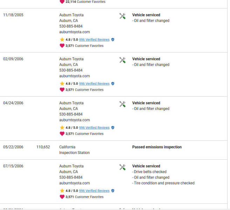
Task: Click the wrench service icon for 02/09/2006
Action: coord(122,60)
